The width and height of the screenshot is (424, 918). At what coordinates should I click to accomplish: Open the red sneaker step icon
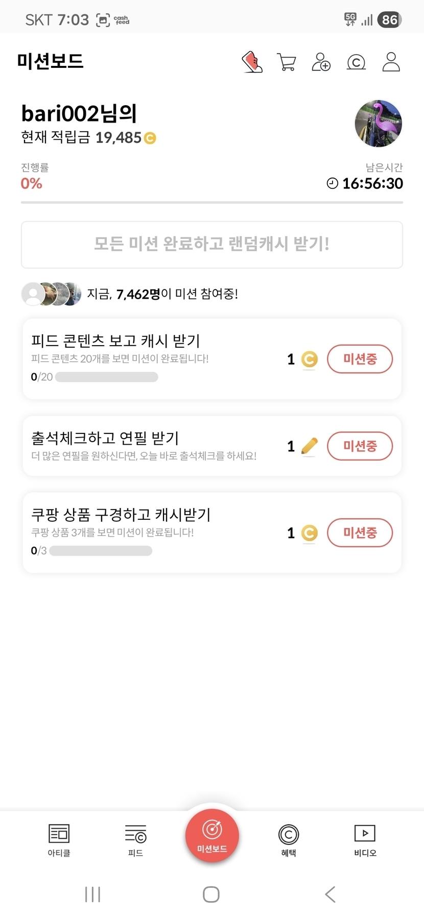[252, 62]
